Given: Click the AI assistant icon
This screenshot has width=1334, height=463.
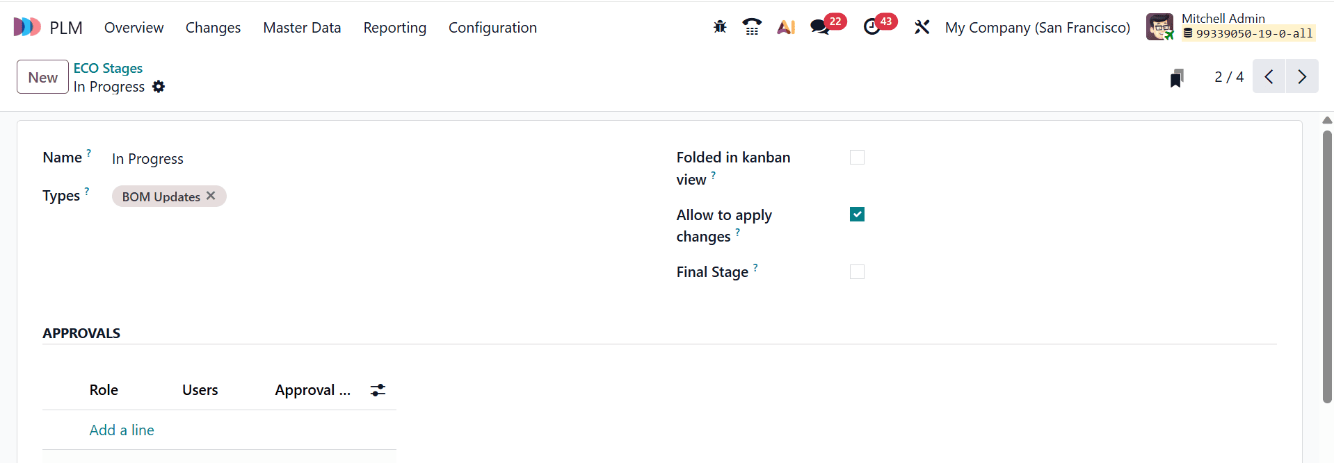Looking at the screenshot, I should (x=786, y=27).
